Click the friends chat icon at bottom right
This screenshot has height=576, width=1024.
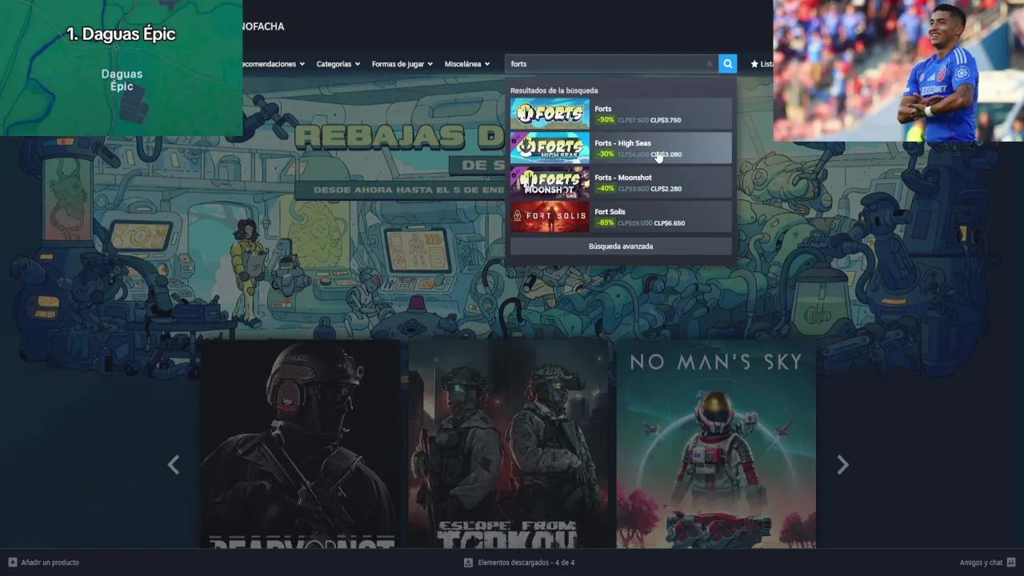tap(1011, 562)
